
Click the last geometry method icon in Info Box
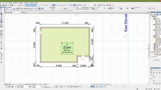pos(43,9)
